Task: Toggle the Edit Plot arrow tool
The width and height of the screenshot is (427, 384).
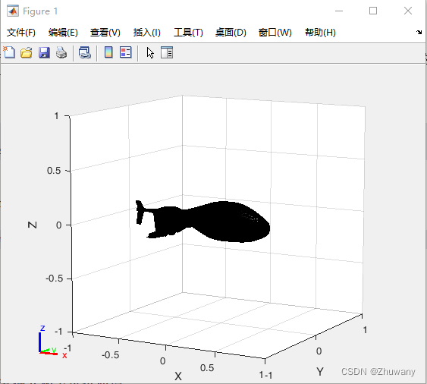Action: [150, 52]
